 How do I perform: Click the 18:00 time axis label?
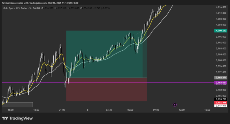click(36, 110)
